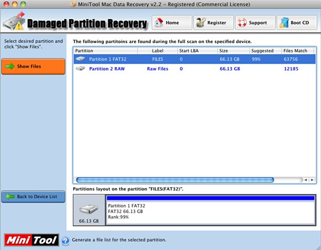Select the Partition 1 FAT32 row
The height and width of the screenshot is (250, 321).
(195, 59)
